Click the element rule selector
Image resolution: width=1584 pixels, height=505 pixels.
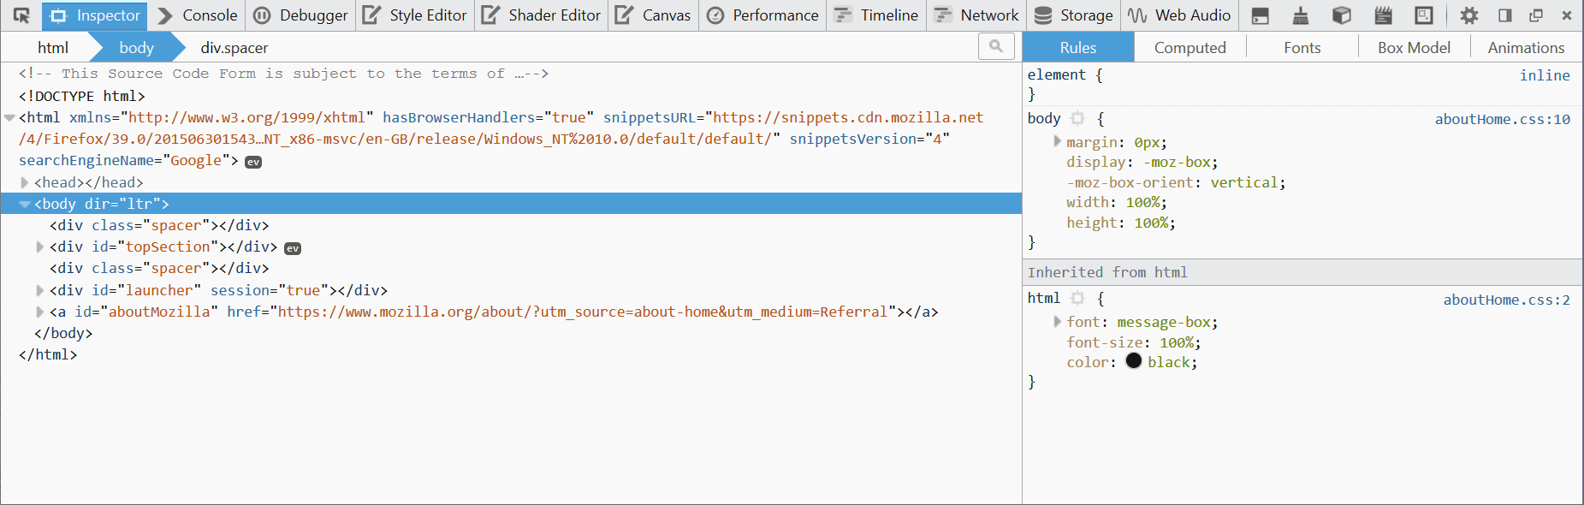coord(1057,74)
